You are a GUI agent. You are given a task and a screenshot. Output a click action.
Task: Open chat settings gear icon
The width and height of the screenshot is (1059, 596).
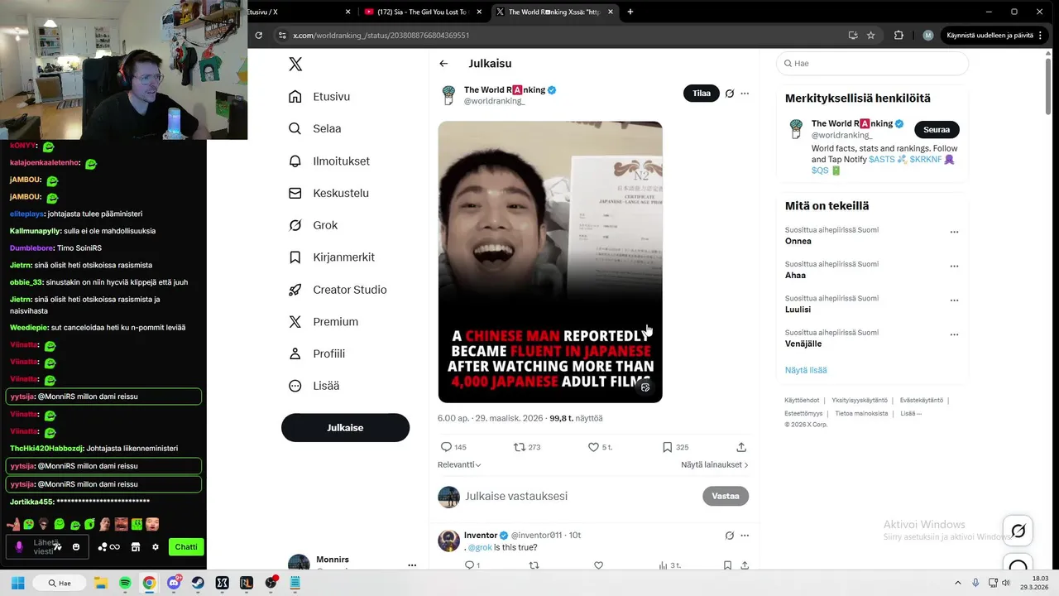[156, 547]
